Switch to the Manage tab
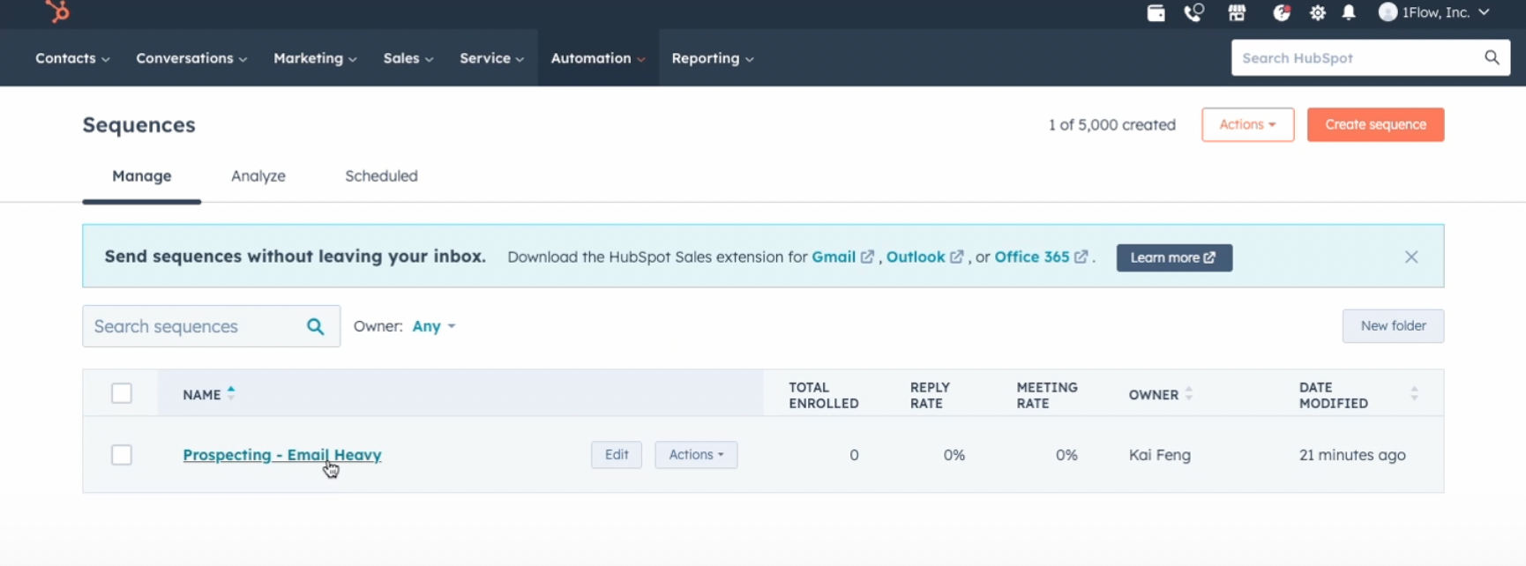The height and width of the screenshot is (566, 1526). click(141, 176)
